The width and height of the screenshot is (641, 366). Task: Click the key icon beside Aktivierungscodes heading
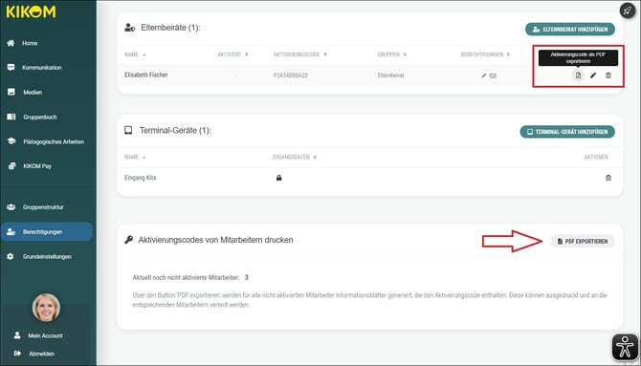pyautogui.click(x=129, y=240)
